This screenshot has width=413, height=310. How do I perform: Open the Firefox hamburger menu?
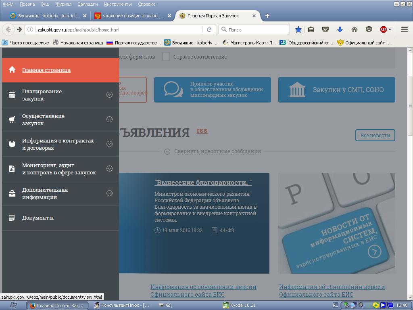(404, 29)
